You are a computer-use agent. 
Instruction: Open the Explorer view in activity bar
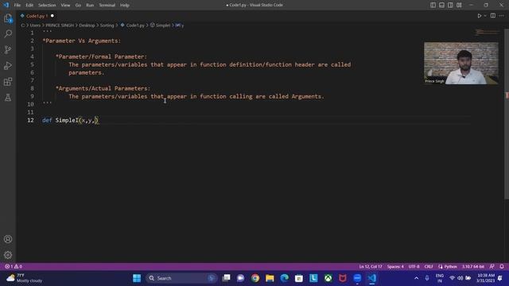pos(8,18)
